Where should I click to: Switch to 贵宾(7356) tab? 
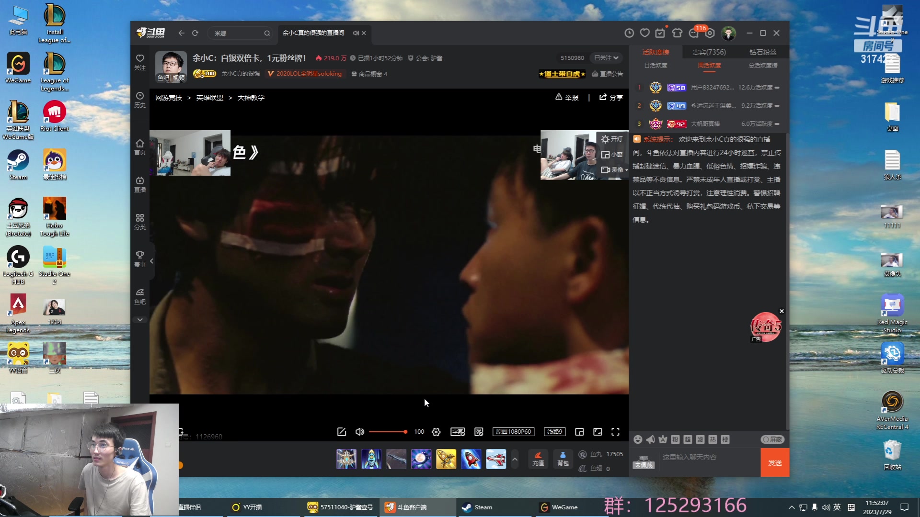click(709, 52)
